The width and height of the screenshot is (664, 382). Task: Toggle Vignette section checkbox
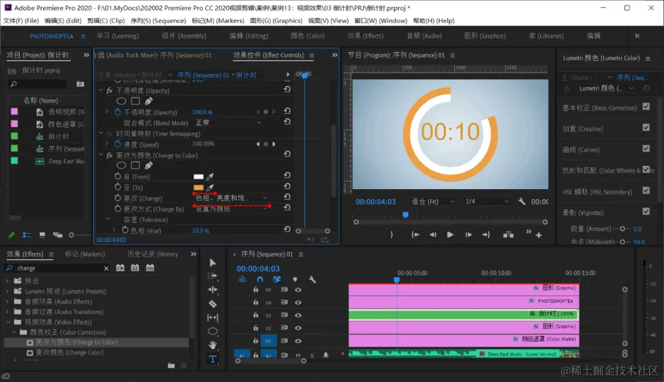click(x=646, y=211)
